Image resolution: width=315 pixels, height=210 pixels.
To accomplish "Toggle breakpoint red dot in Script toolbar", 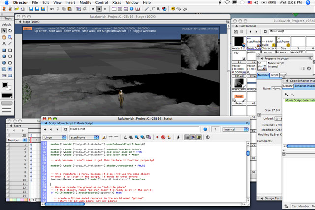I will click(x=157, y=137).
